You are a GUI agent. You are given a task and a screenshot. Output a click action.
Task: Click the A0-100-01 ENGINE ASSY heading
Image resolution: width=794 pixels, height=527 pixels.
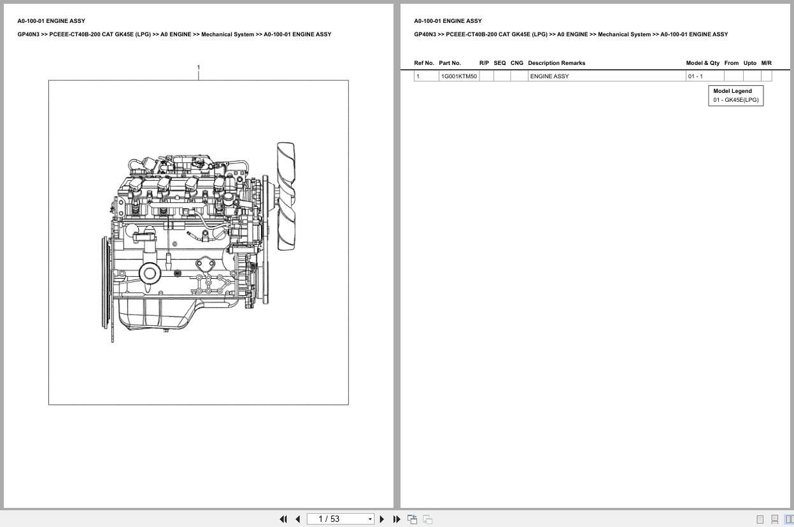point(51,20)
